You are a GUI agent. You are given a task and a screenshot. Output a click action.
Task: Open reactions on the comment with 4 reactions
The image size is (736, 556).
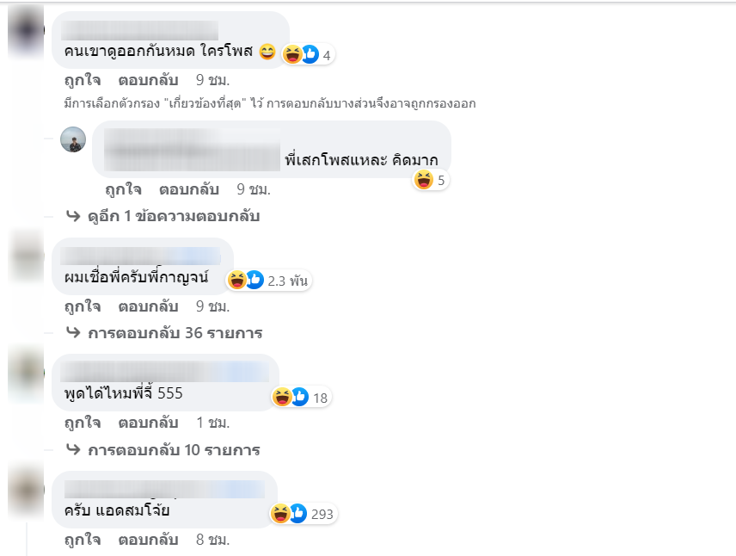(308, 55)
